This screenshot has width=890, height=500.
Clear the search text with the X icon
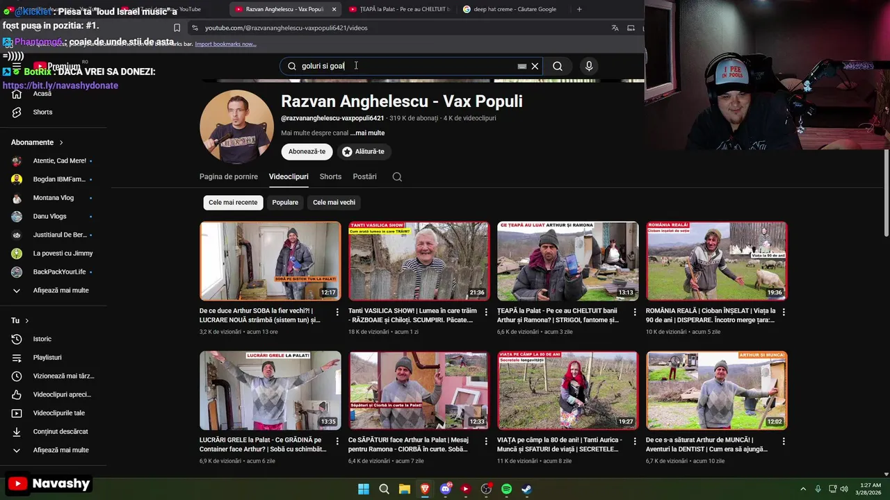click(x=535, y=66)
